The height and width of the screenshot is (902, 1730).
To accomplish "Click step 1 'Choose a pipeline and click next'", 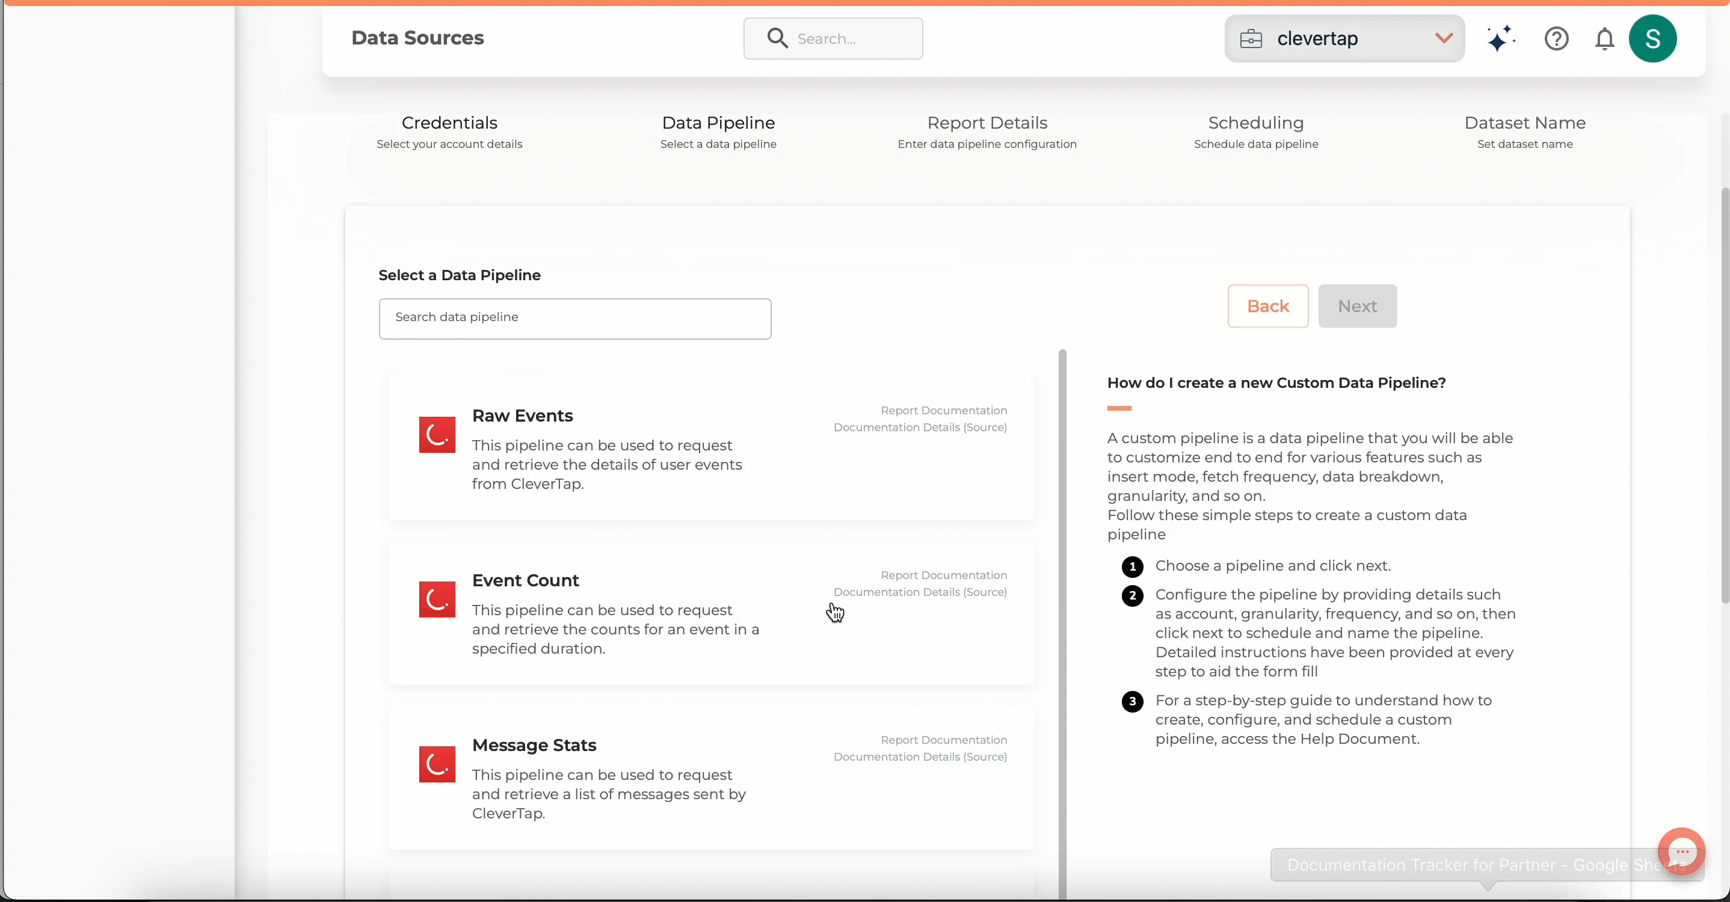I will [1273, 566].
